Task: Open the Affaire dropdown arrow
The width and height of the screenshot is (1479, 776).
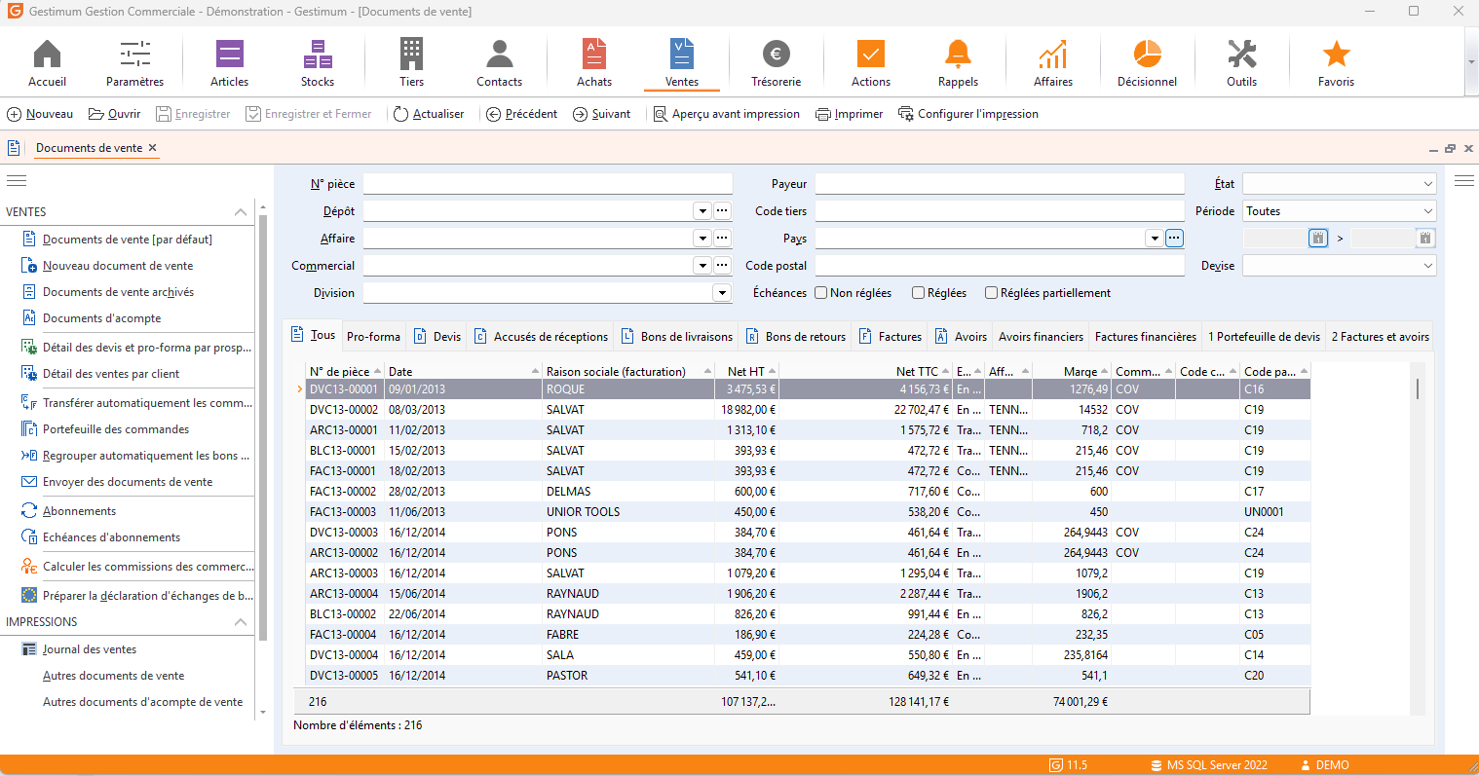Action: point(702,239)
